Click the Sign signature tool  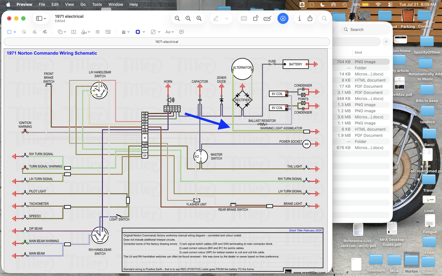(x=84, y=32)
